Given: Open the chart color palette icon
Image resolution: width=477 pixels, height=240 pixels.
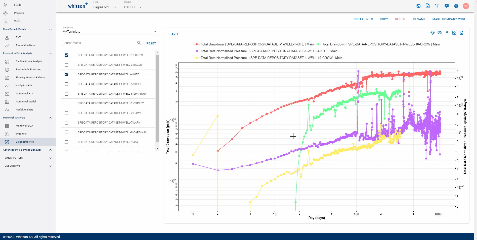Looking at the screenshot, I should pos(432,33).
